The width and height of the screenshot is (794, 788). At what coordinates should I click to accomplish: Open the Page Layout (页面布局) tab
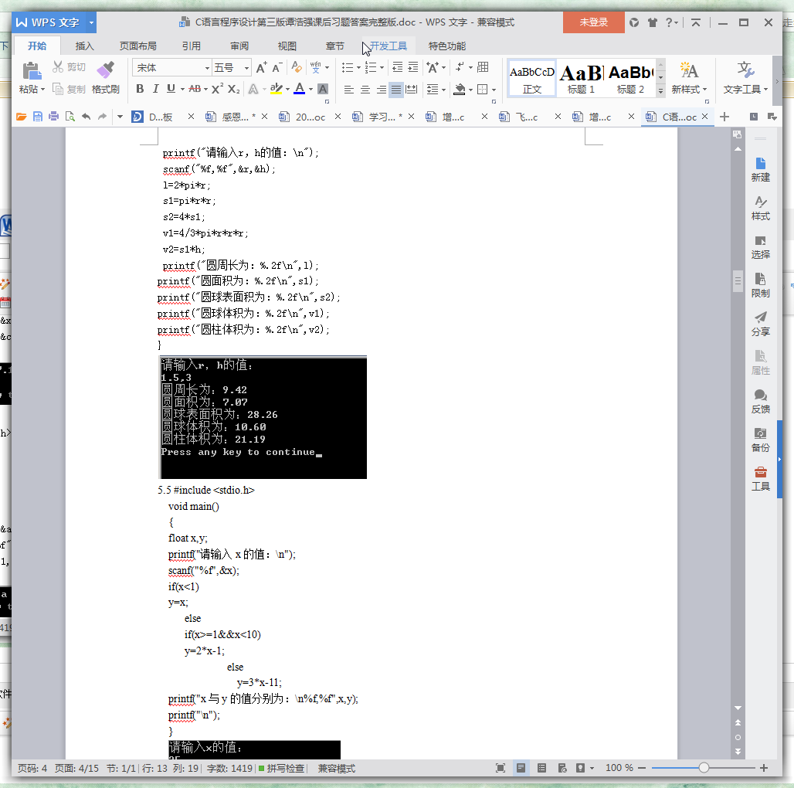(x=137, y=46)
